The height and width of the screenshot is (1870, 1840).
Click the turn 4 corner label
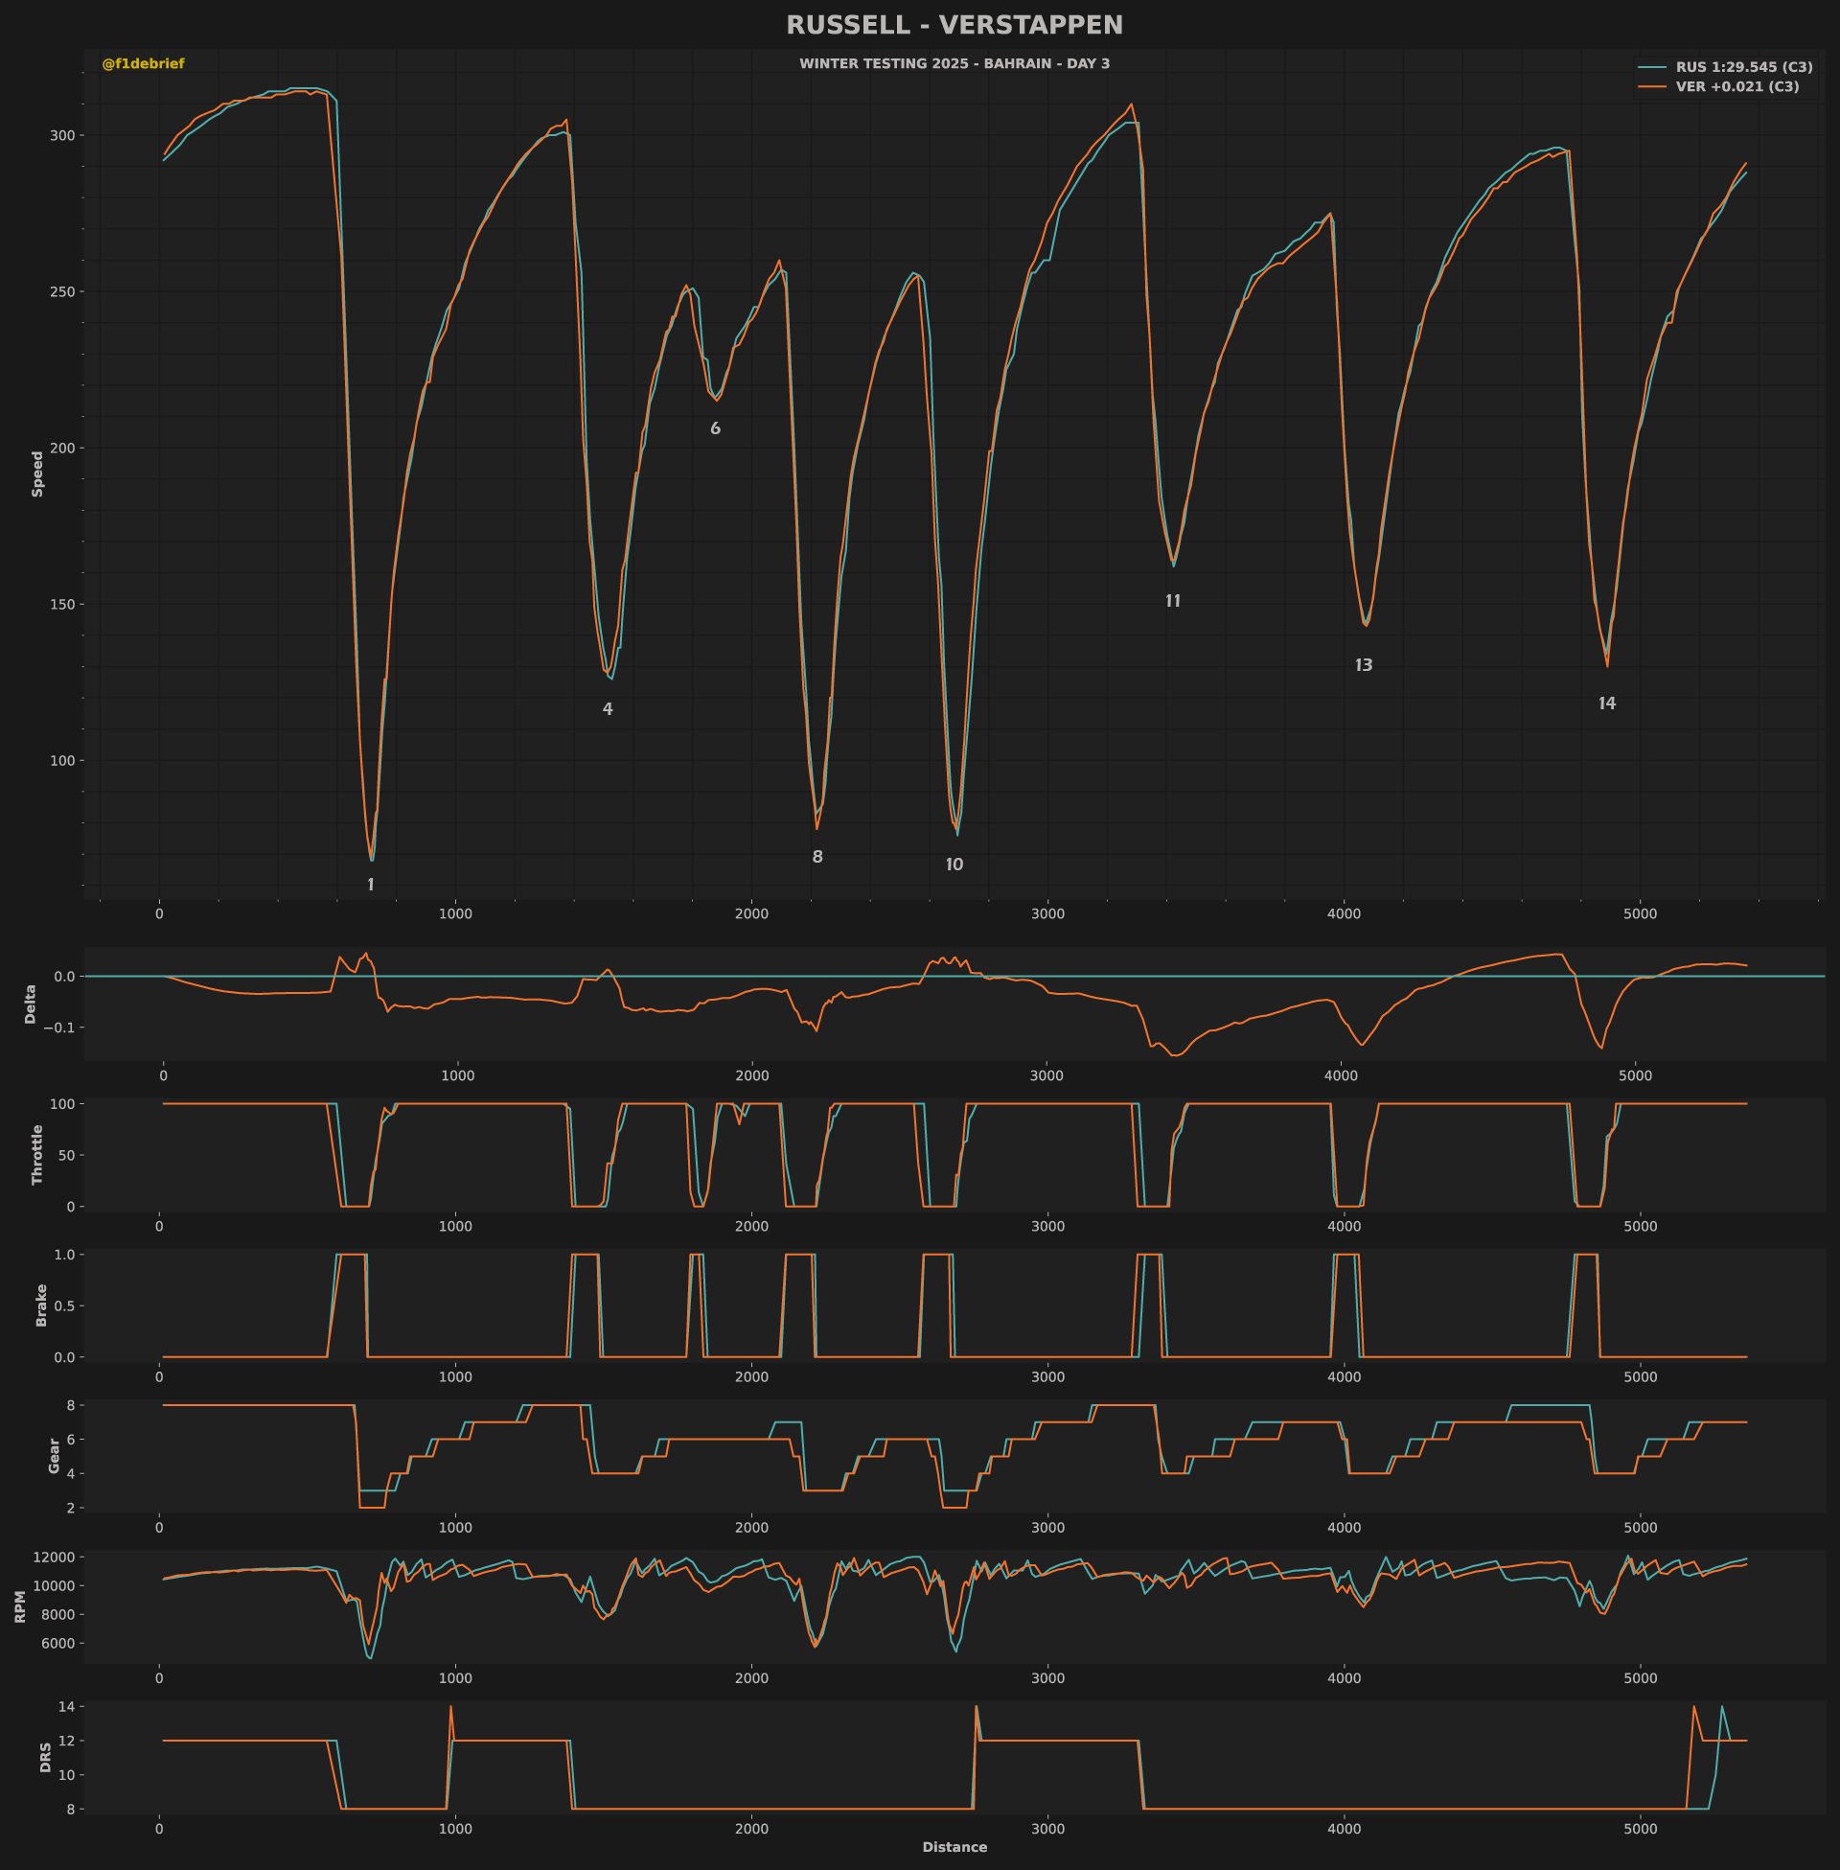pyautogui.click(x=607, y=709)
